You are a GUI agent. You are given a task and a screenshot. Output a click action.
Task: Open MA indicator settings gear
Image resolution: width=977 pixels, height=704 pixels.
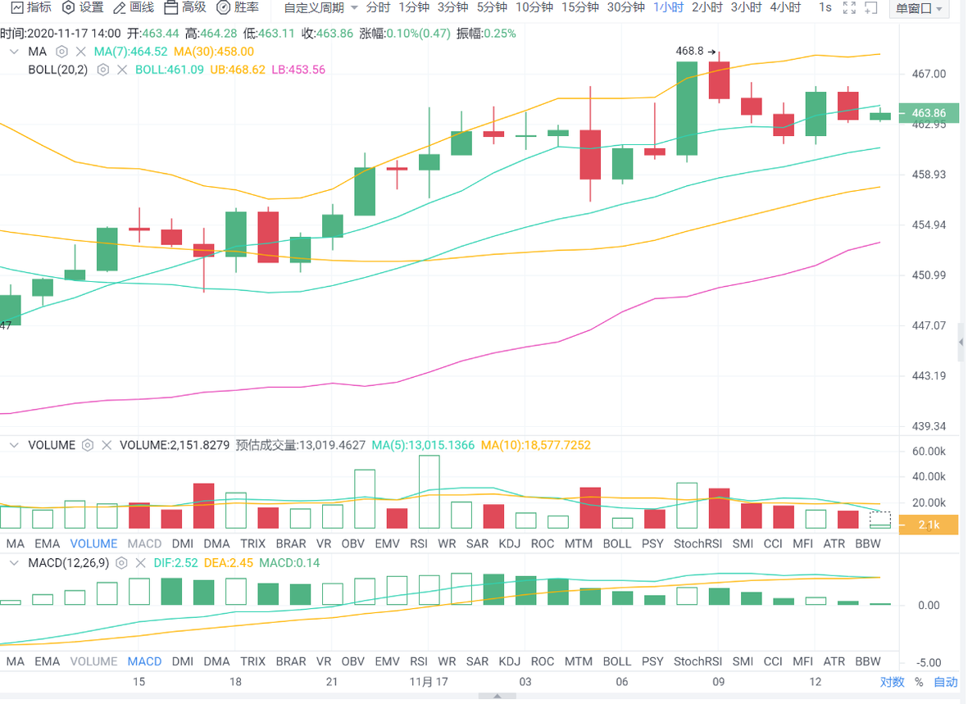[61, 52]
